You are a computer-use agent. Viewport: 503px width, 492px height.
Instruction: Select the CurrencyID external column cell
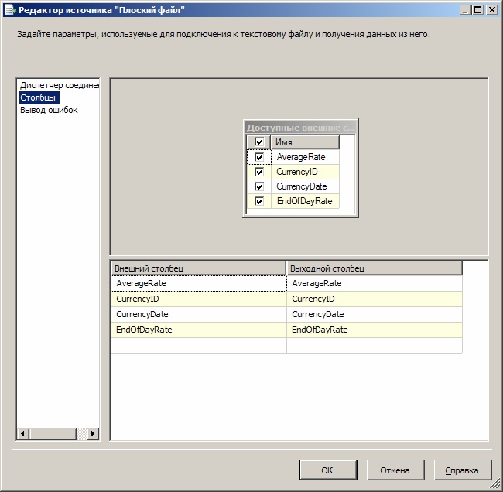(x=198, y=299)
